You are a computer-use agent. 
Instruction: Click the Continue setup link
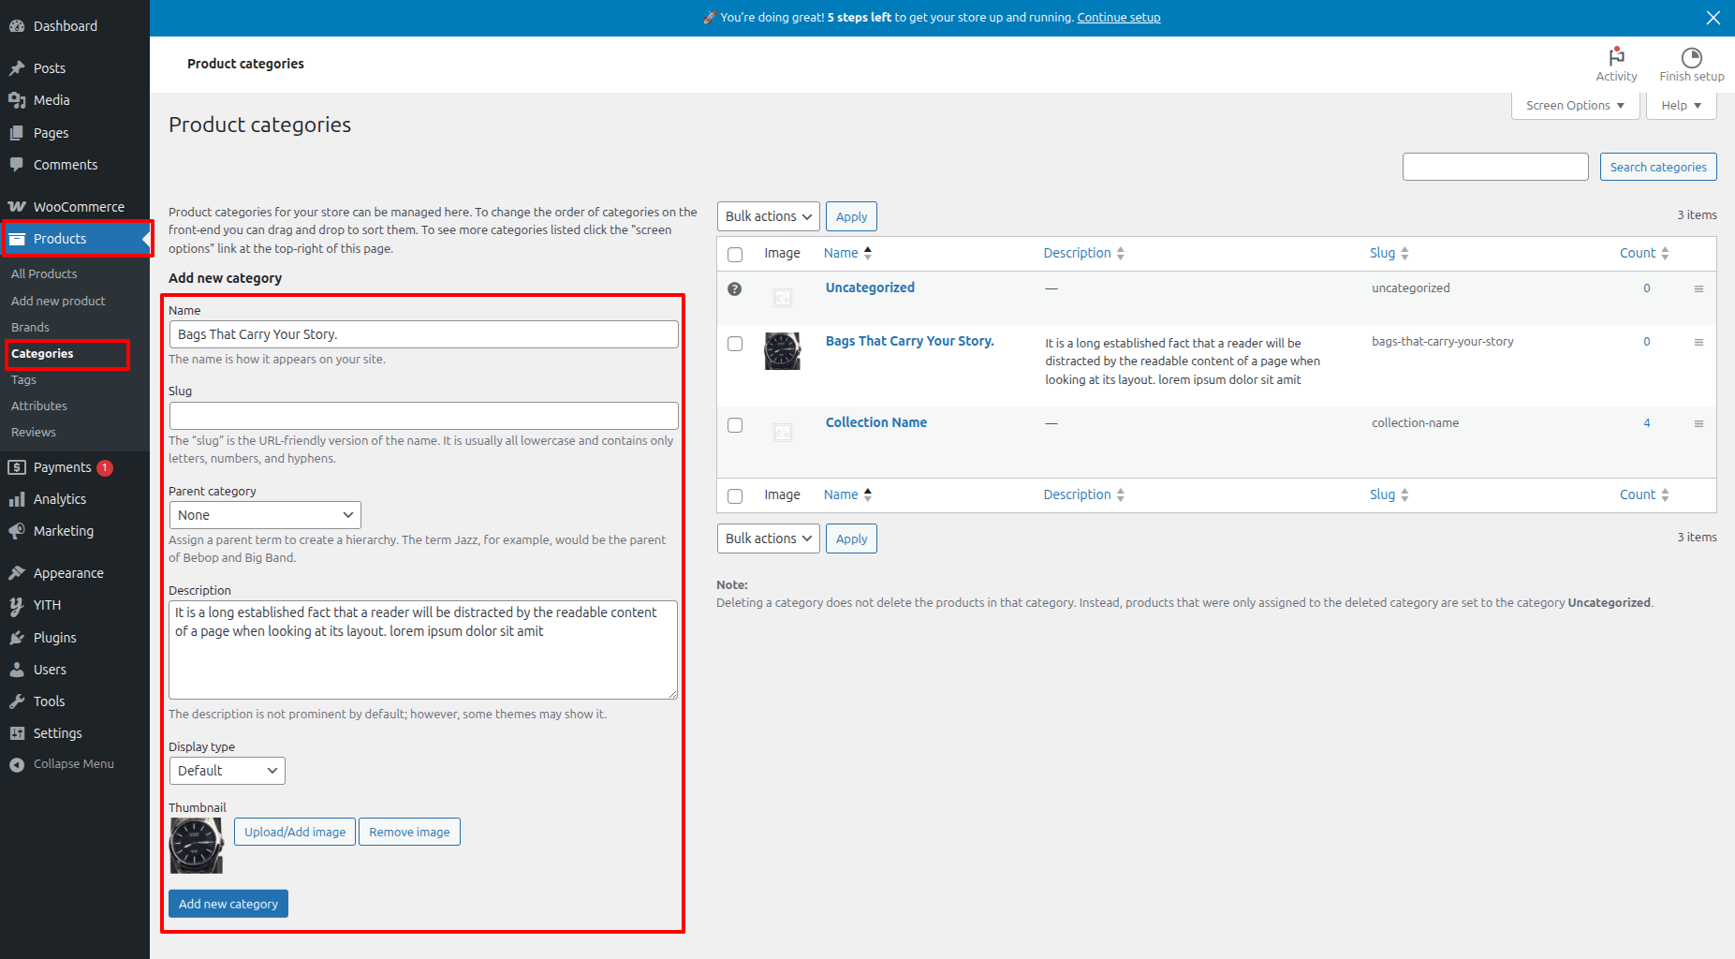1118,17
